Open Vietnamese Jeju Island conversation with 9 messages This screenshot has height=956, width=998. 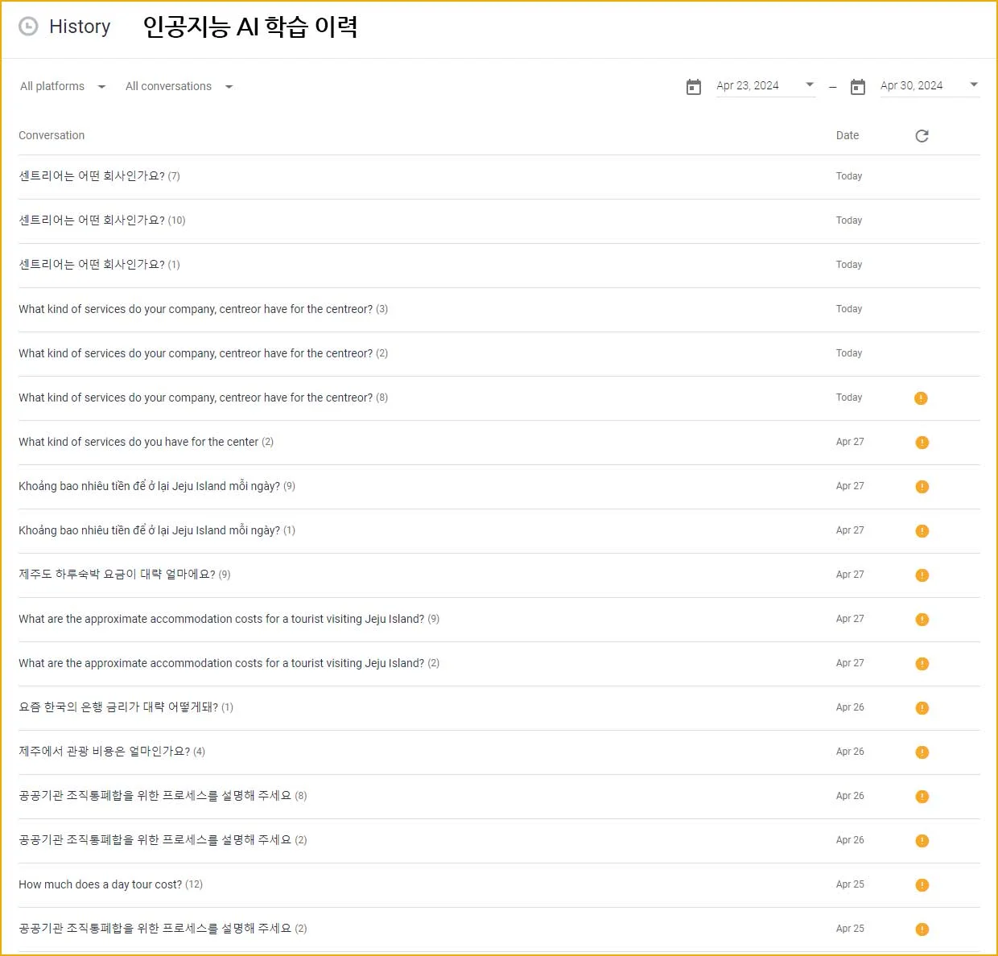coord(150,486)
